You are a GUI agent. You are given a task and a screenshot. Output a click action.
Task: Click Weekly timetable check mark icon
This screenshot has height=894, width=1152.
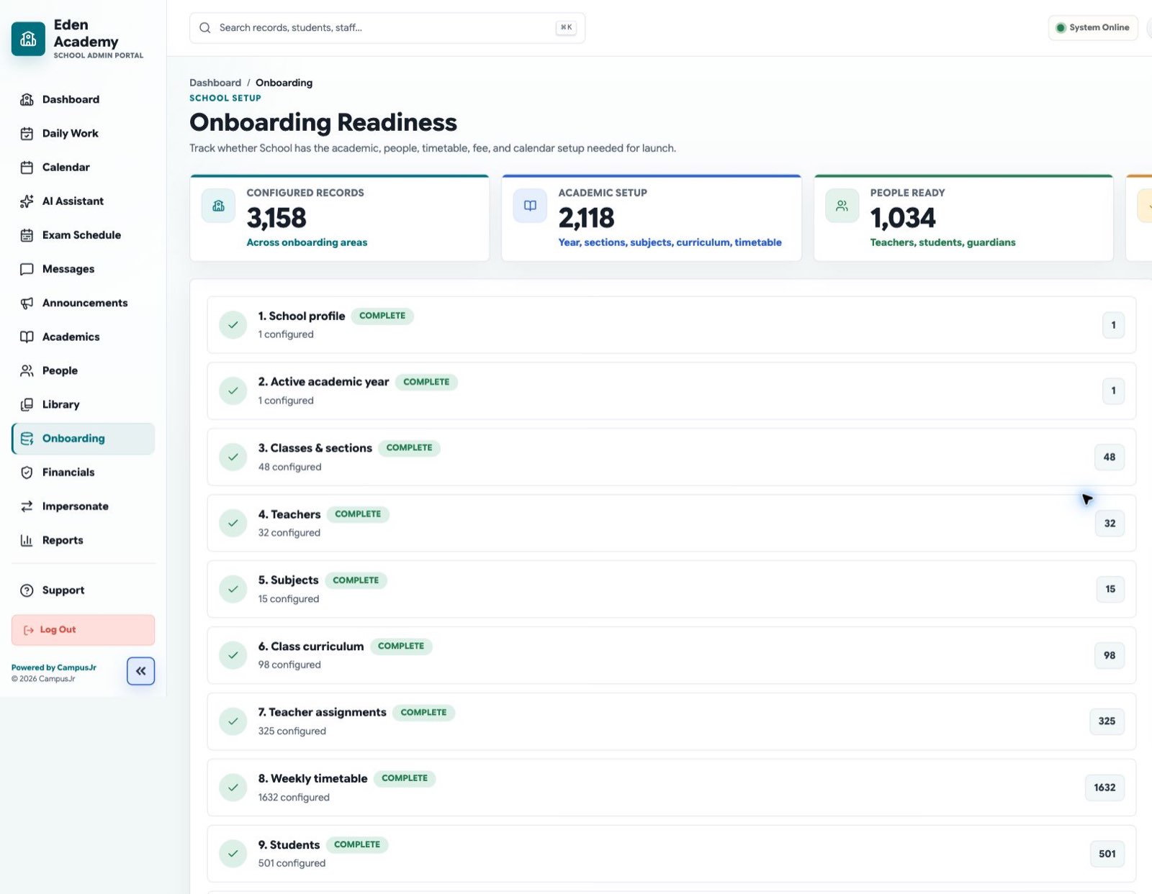[x=233, y=788]
